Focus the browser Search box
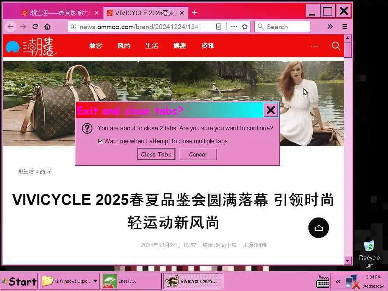The image size is (388, 291). 282,27
